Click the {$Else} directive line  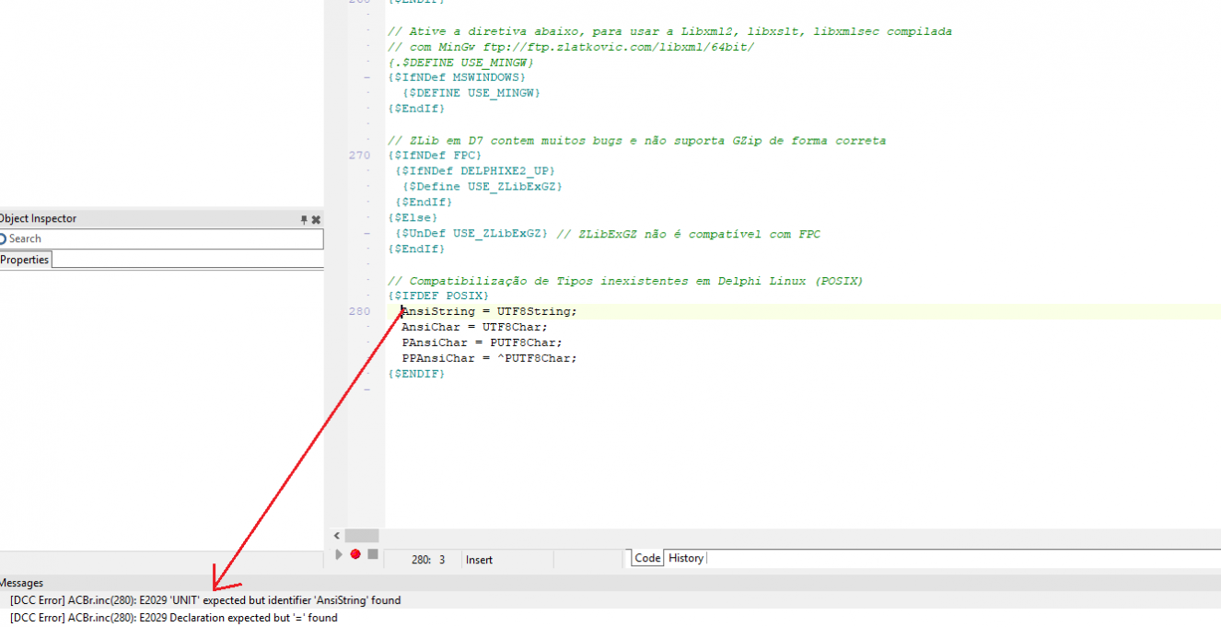413,218
